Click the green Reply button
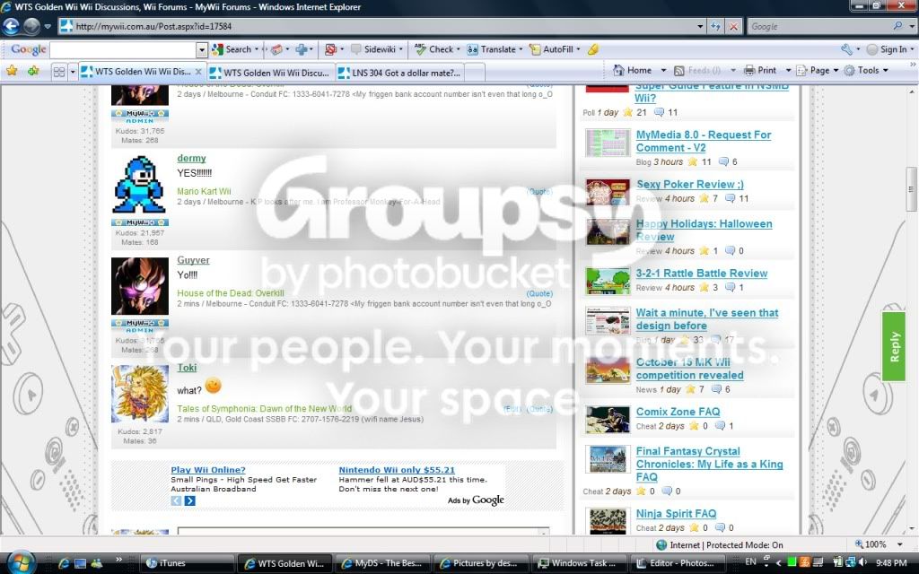This screenshot has width=919, height=574. (894, 347)
